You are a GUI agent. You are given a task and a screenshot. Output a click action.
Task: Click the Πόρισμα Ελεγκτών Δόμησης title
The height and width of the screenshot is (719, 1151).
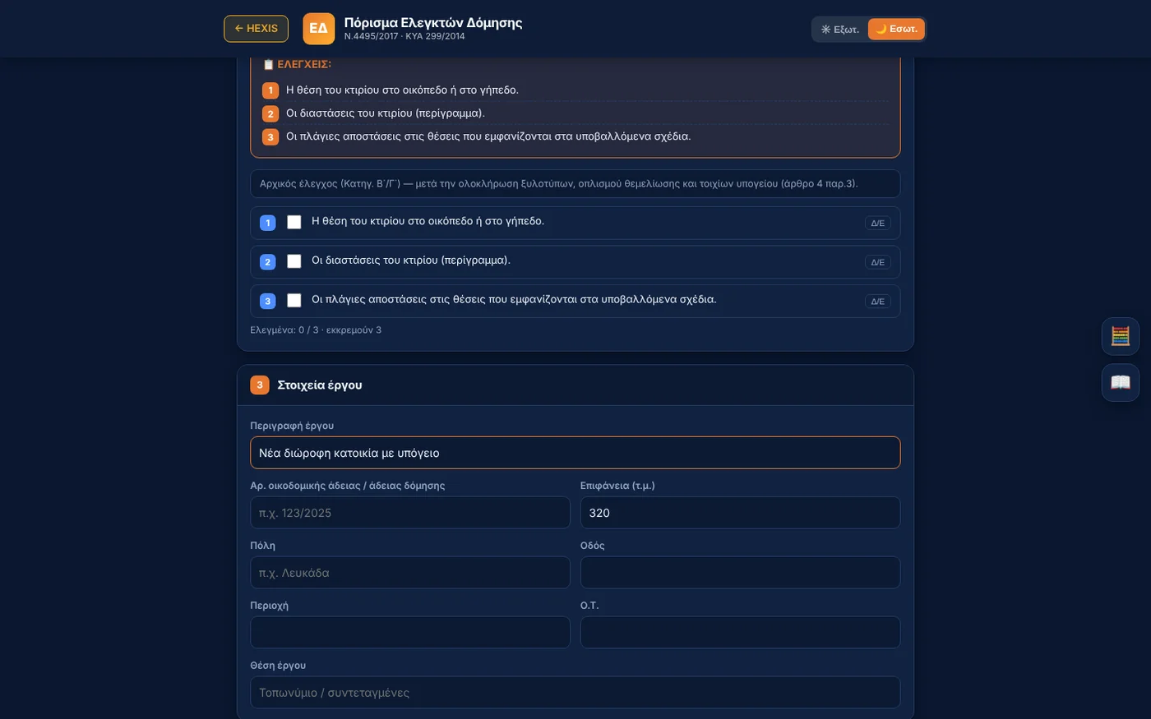tap(433, 22)
